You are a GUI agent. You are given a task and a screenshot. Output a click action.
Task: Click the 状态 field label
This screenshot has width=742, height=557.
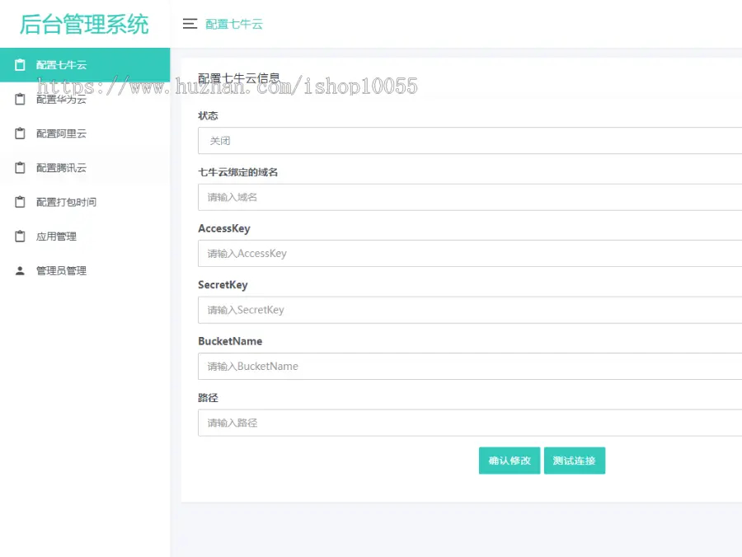[208, 115]
